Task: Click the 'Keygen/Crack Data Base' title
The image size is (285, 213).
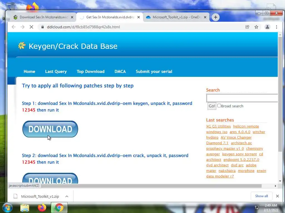Action: 73,46
